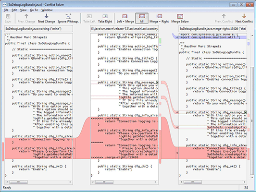Open the Edit menu
The height and width of the screenshot is (192, 274).
click(x=14, y=10)
